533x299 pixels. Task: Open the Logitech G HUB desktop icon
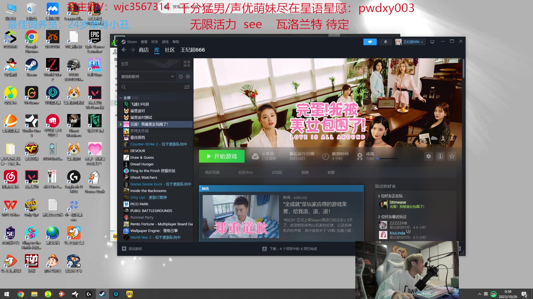[x=74, y=182]
